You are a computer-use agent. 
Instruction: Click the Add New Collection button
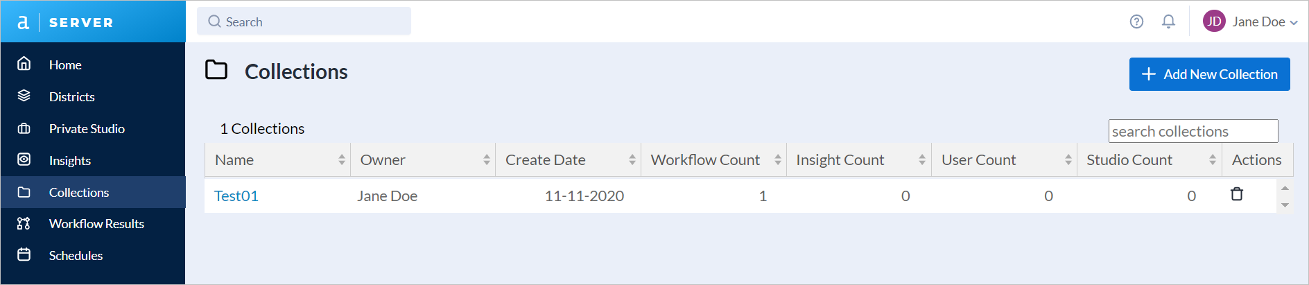tap(1209, 74)
